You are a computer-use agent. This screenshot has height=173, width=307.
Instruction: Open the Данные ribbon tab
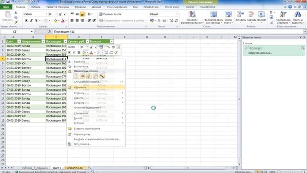point(96,7)
